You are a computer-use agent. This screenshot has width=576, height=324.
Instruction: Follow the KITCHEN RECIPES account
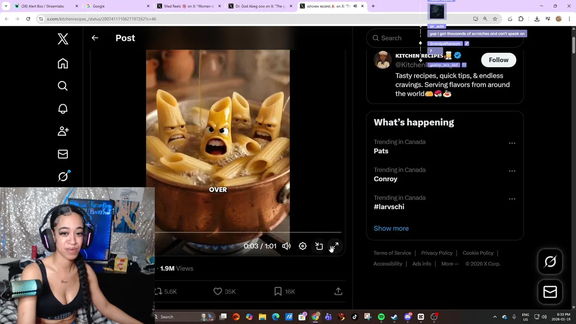coord(499,60)
